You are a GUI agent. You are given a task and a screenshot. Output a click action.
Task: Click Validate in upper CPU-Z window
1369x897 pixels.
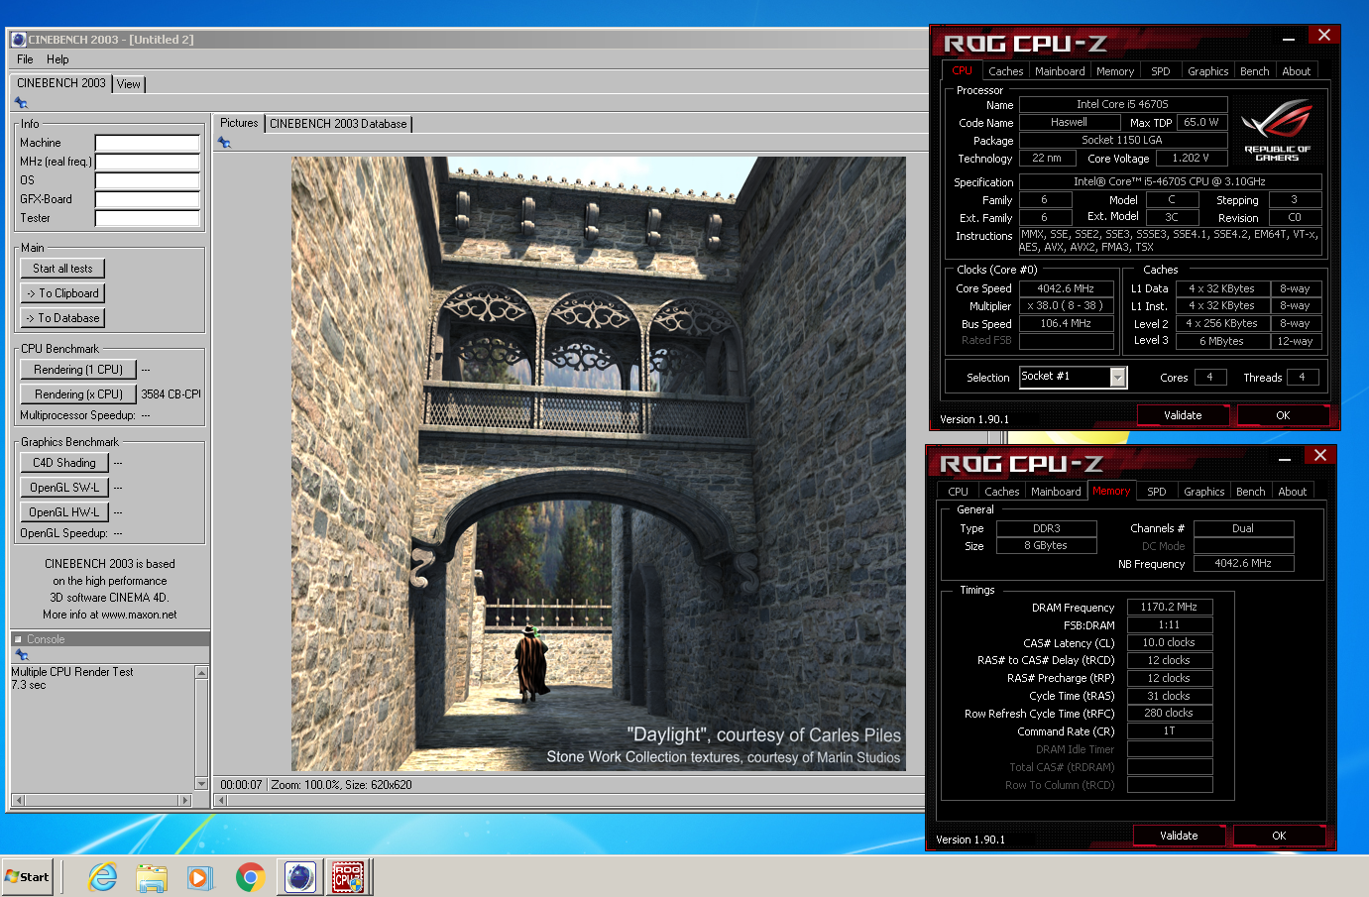(1183, 415)
